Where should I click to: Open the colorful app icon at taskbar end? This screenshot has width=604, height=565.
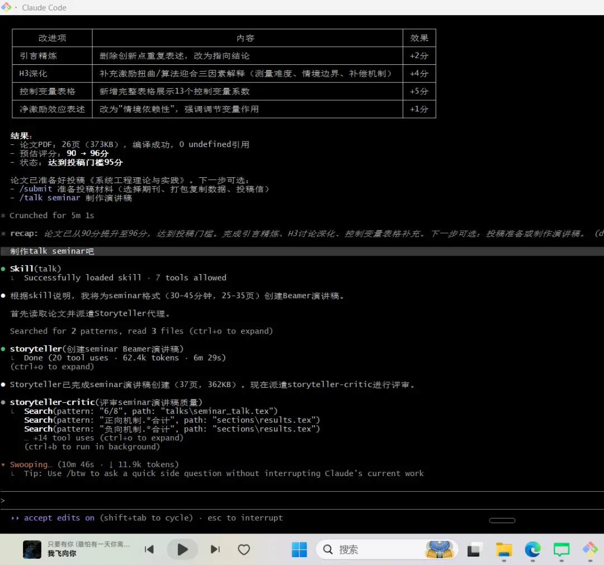[590, 549]
